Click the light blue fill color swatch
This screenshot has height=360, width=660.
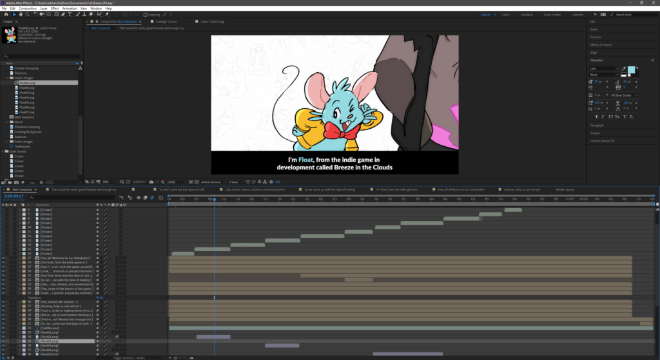pos(632,70)
